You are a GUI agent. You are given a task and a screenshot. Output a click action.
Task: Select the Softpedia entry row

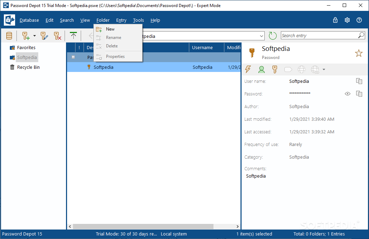coord(154,67)
